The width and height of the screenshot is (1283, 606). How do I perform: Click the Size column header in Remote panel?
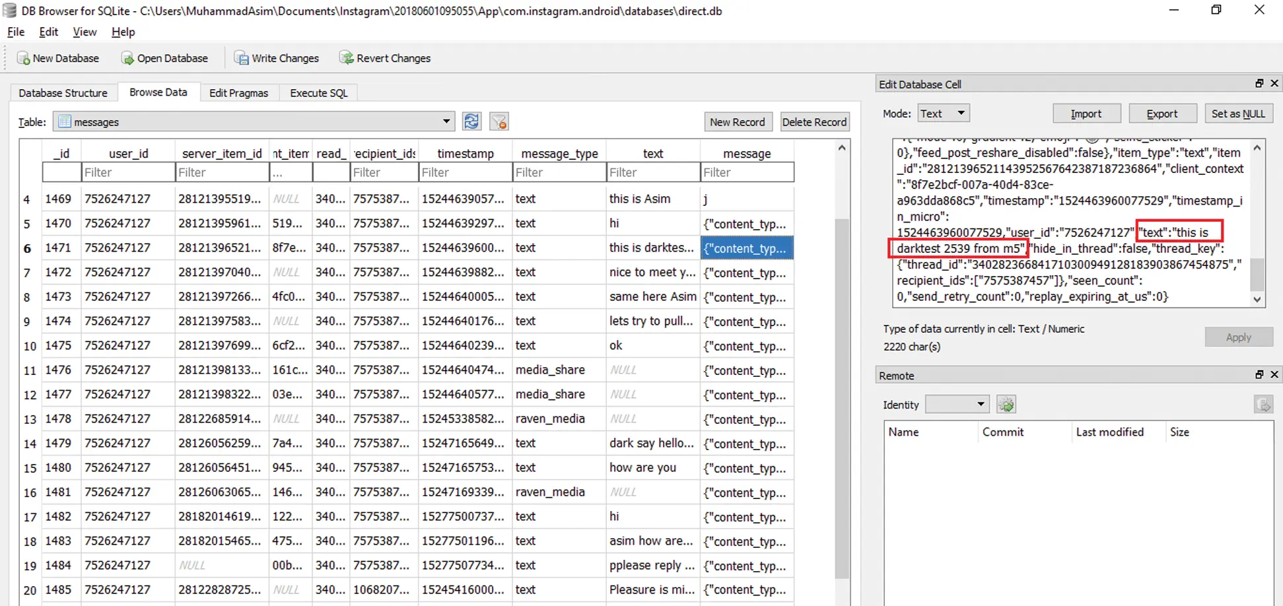coord(1219,432)
